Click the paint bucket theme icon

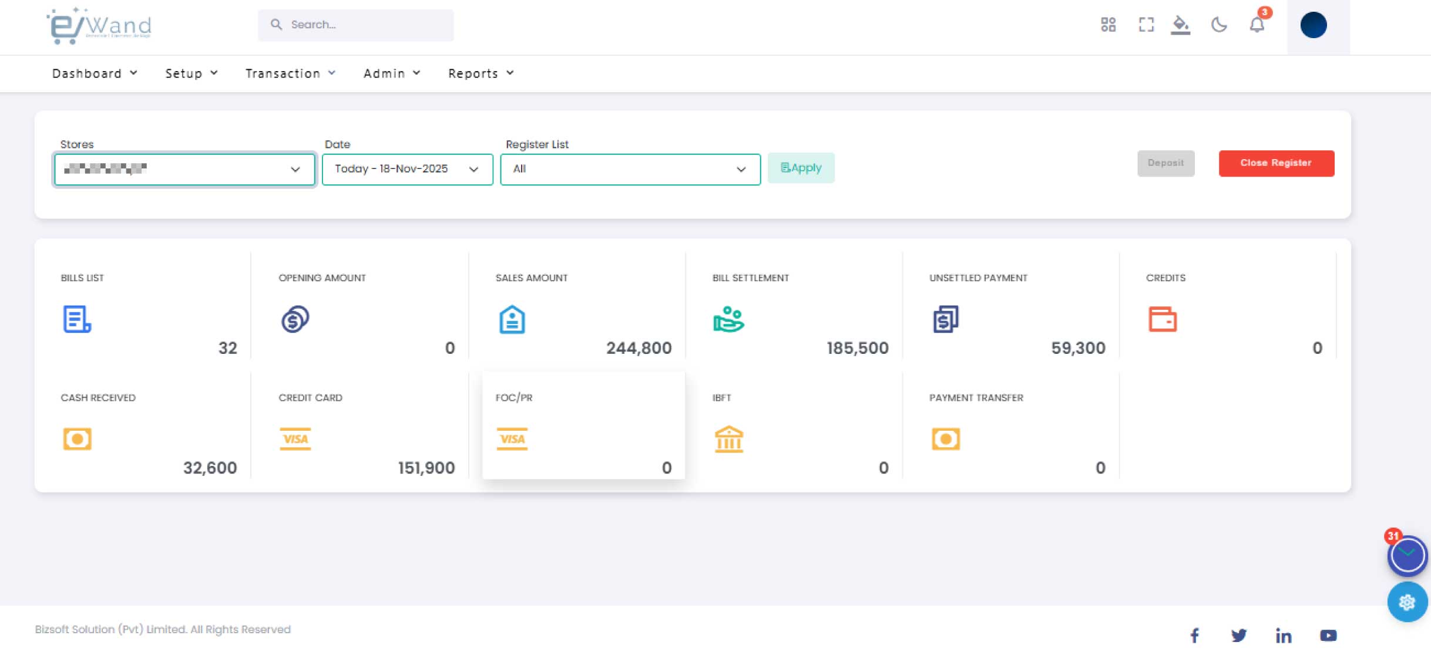1182,25
